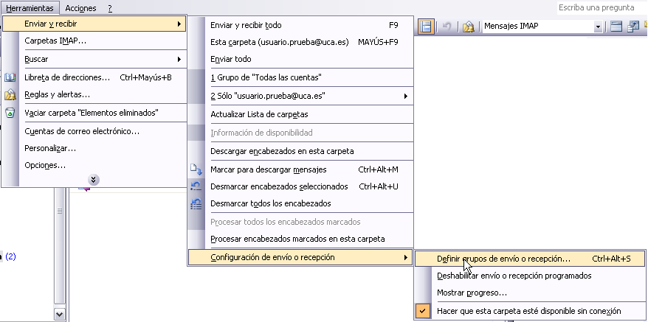
Task: Open the ? help menu
Action: point(110,8)
